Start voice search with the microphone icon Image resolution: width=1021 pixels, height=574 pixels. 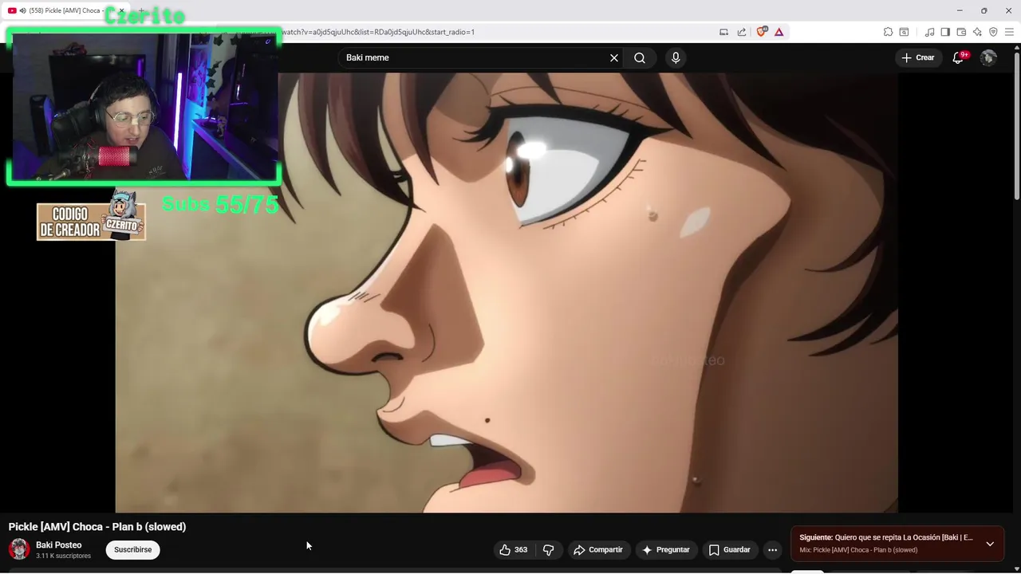(676, 57)
